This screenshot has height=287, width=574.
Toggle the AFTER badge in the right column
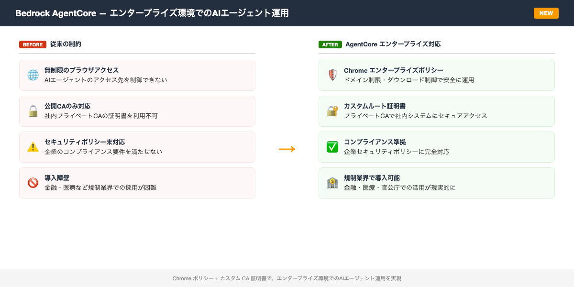(330, 44)
